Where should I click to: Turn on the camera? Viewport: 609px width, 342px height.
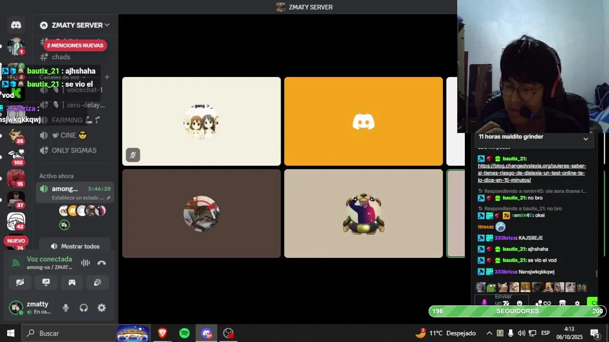(20, 282)
